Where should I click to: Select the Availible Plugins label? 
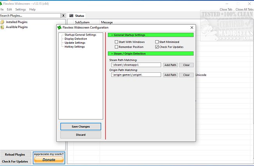tap(17, 27)
